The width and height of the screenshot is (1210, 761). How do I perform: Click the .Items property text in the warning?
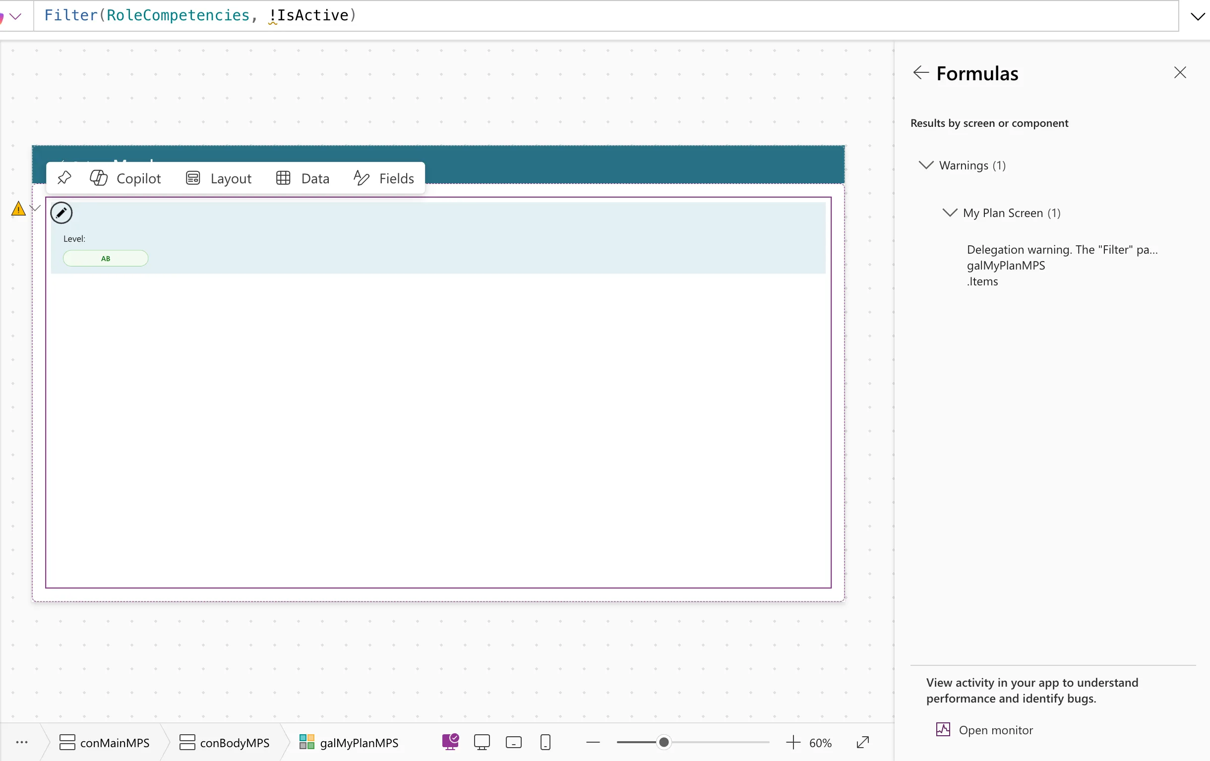(x=982, y=281)
